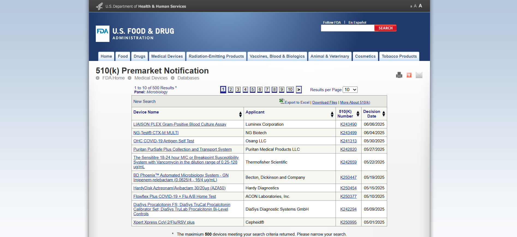Open the Drugs tab

[x=139, y=56]
